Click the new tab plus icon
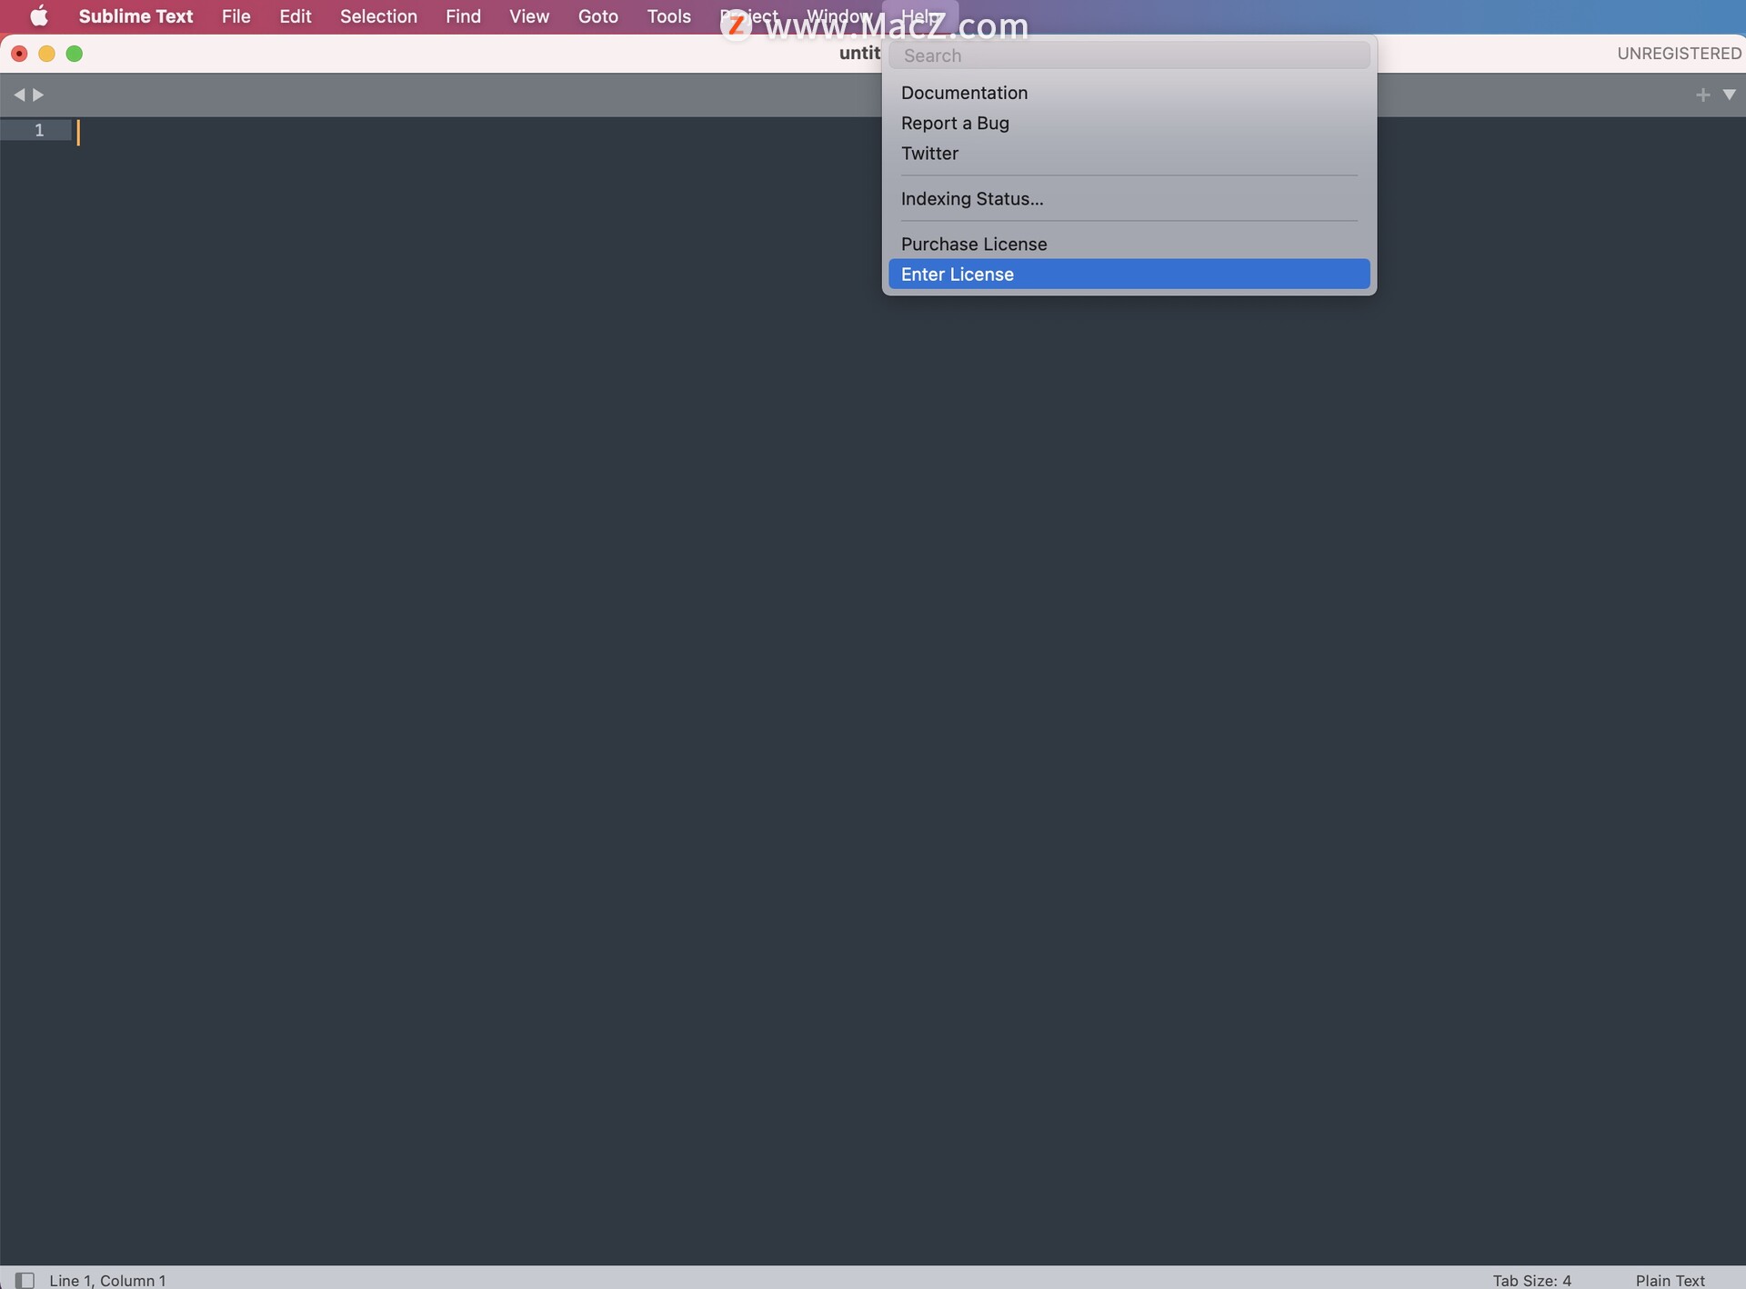The width and height of the screenshot is (1746, 1289). (1702, 95)
